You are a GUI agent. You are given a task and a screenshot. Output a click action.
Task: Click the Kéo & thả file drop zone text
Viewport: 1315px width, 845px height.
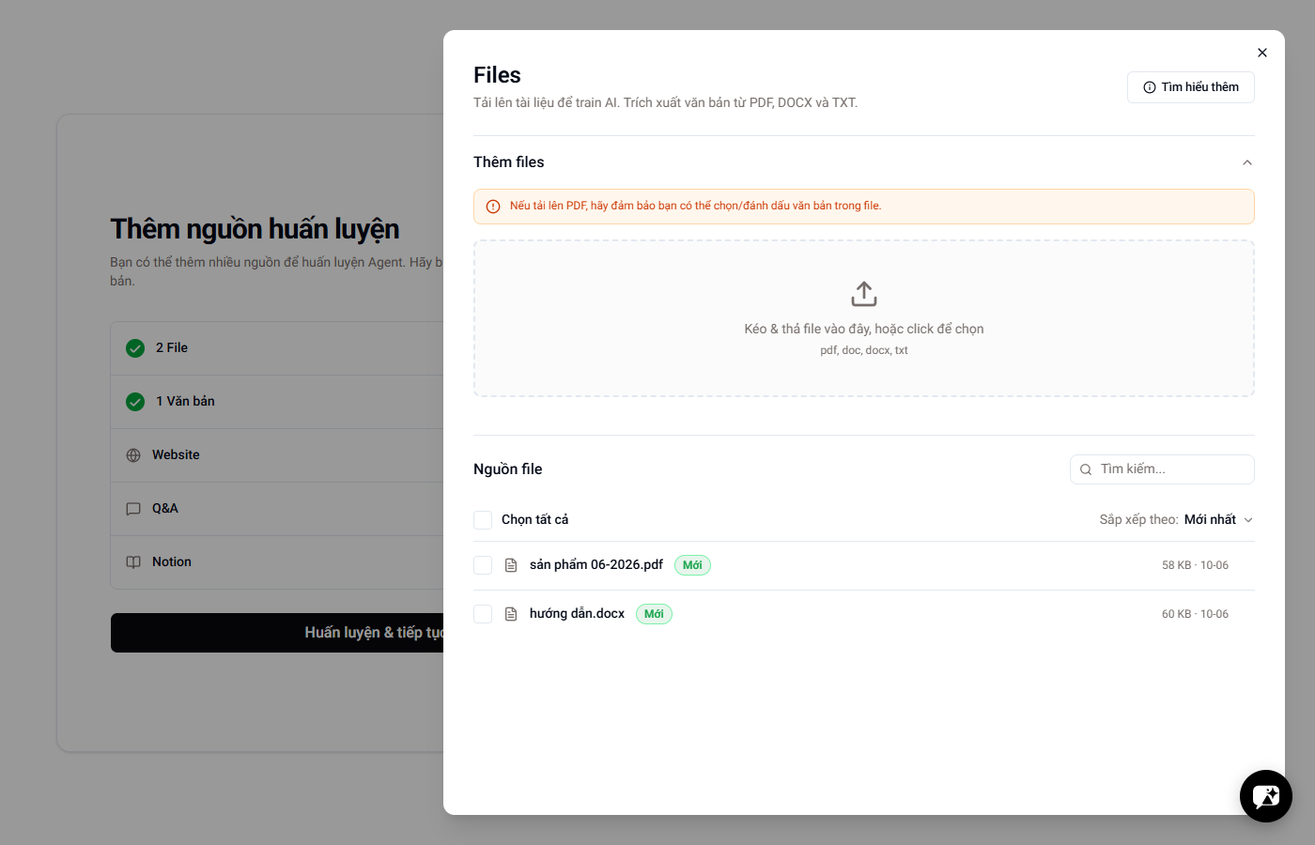[864, 330]
